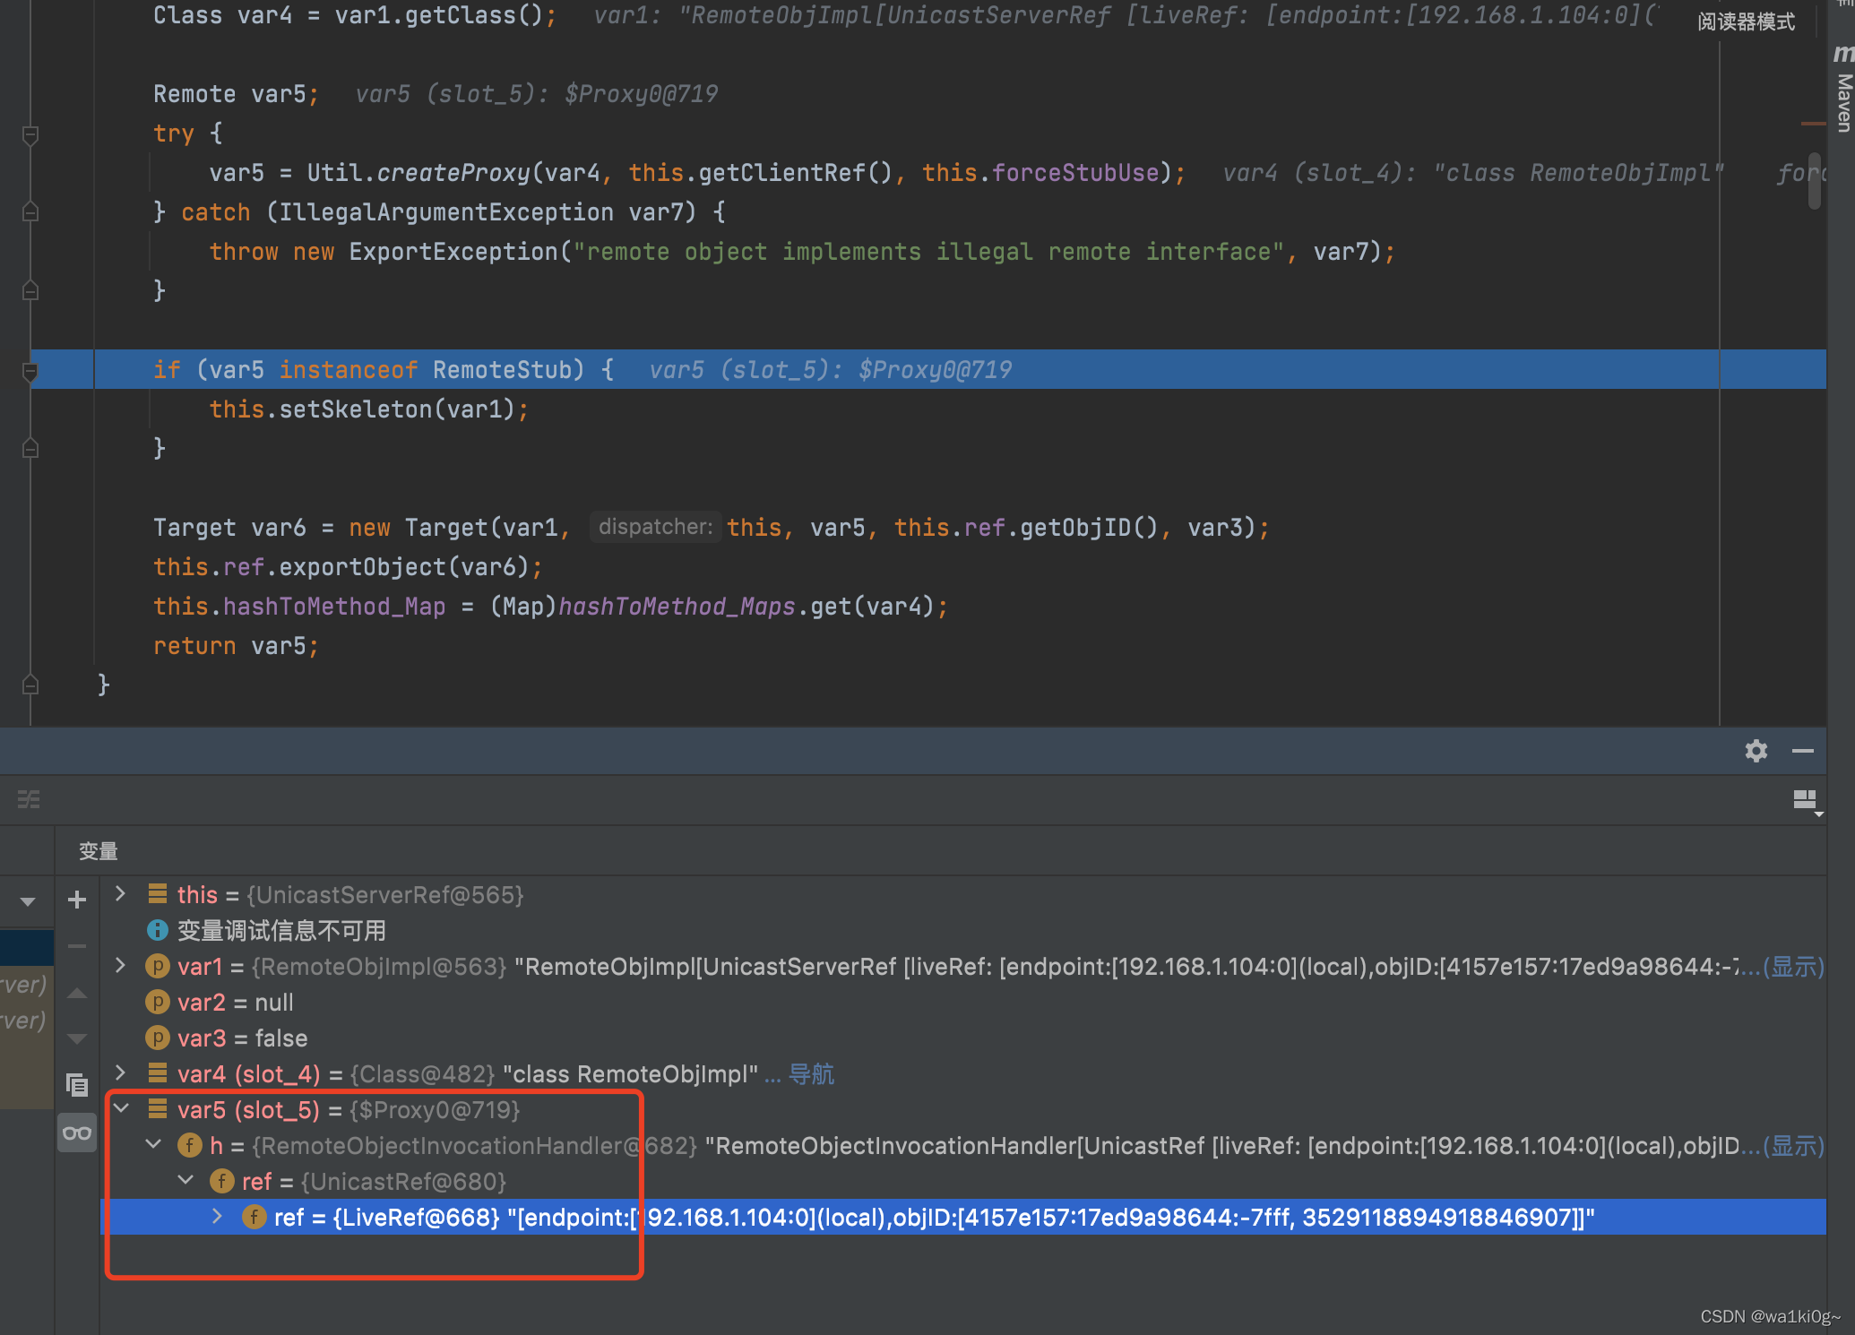Click 'this.setSkeleton(var1);' line

tap(368, 409)
